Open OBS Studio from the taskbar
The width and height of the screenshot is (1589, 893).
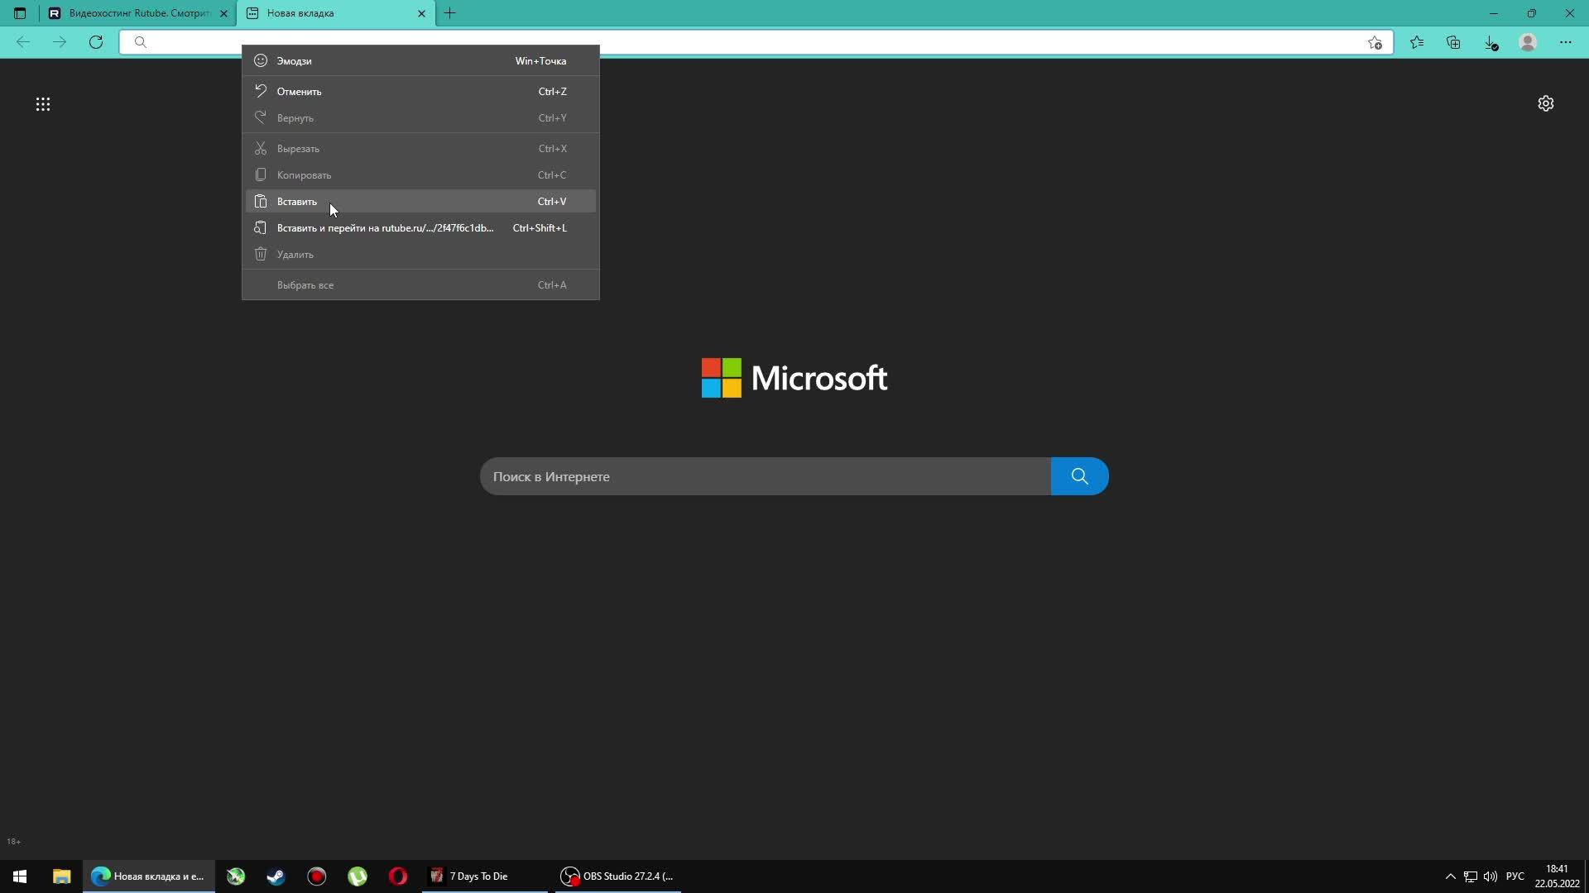click(617, 876)
